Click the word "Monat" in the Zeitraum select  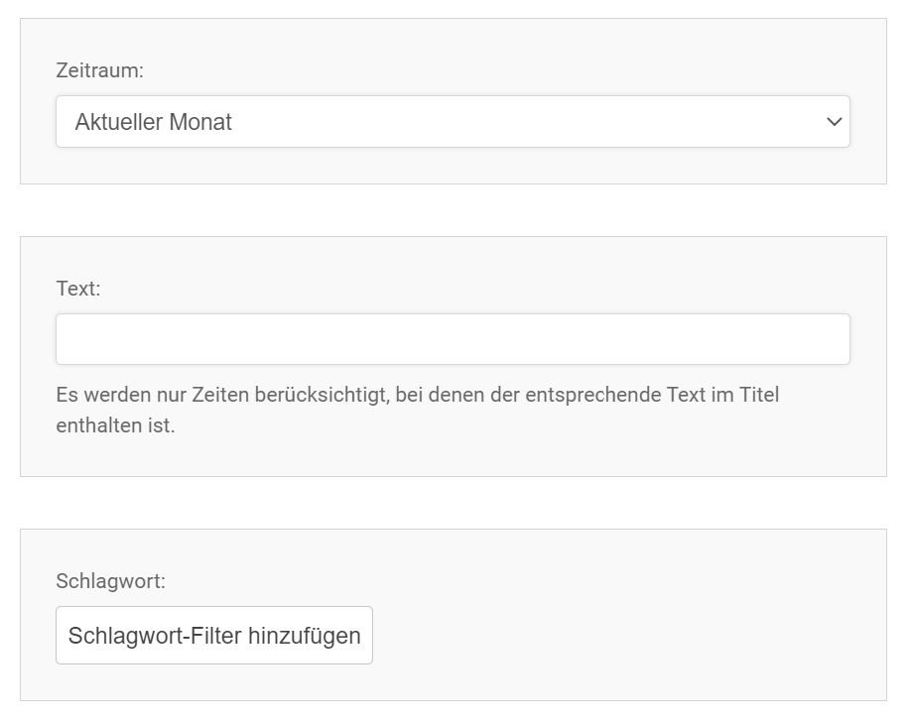coord(200,122)
